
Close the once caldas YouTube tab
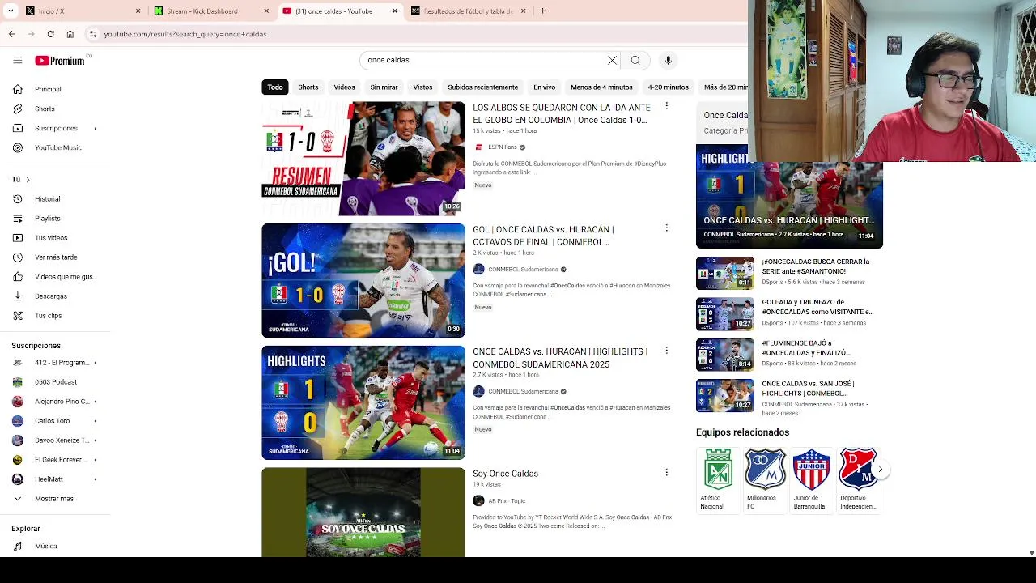tap(395, 11)
